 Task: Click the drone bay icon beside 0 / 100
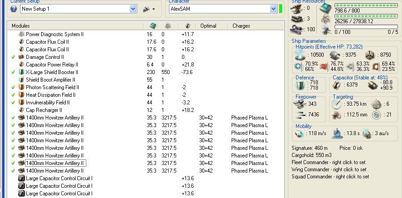point(326,29)
